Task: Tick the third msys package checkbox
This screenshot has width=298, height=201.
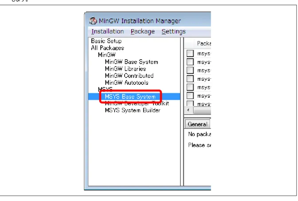Action: (x=190, y=70)
